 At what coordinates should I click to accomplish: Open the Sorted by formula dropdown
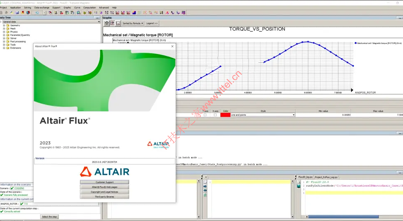133,23
